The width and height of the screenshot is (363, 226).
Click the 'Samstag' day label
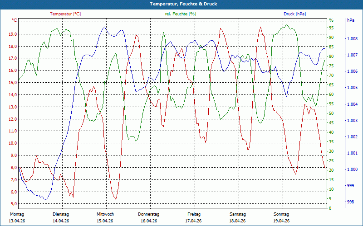tap(238, 214)
